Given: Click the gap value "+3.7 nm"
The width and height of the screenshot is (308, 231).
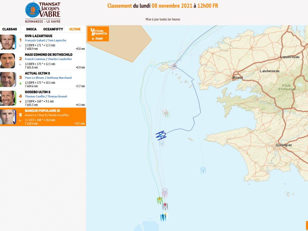Looking at the screenshot, I should (80, 86).
